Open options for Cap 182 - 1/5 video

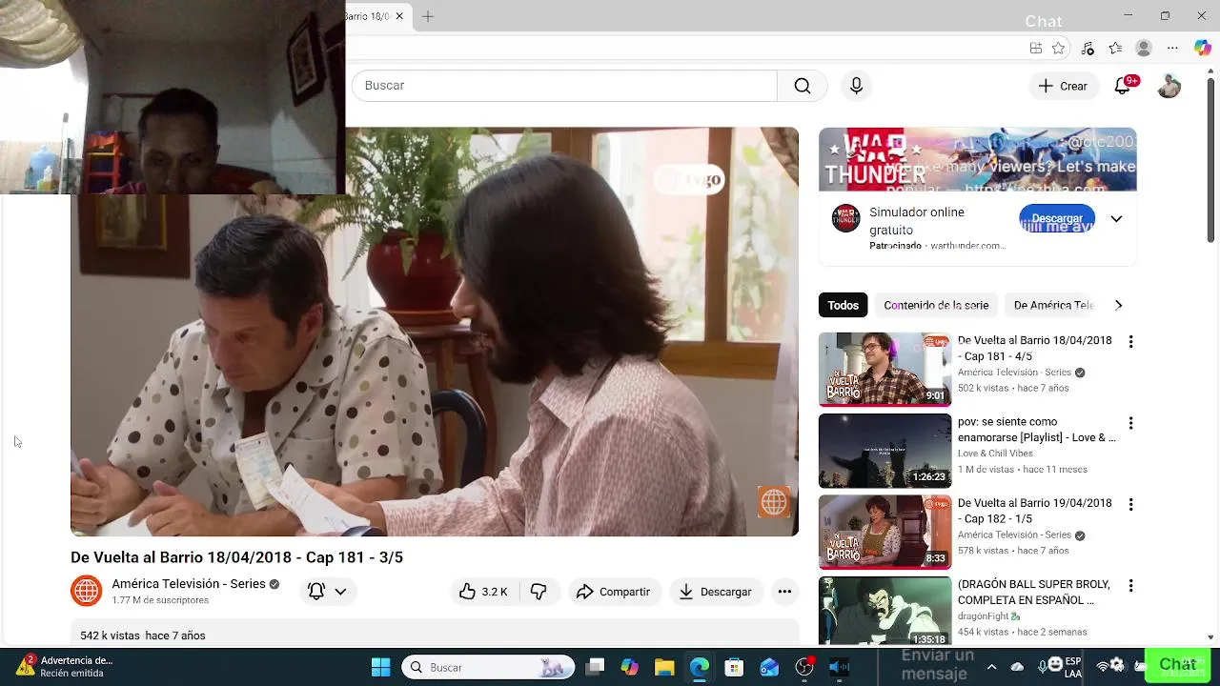point(1130,504)
